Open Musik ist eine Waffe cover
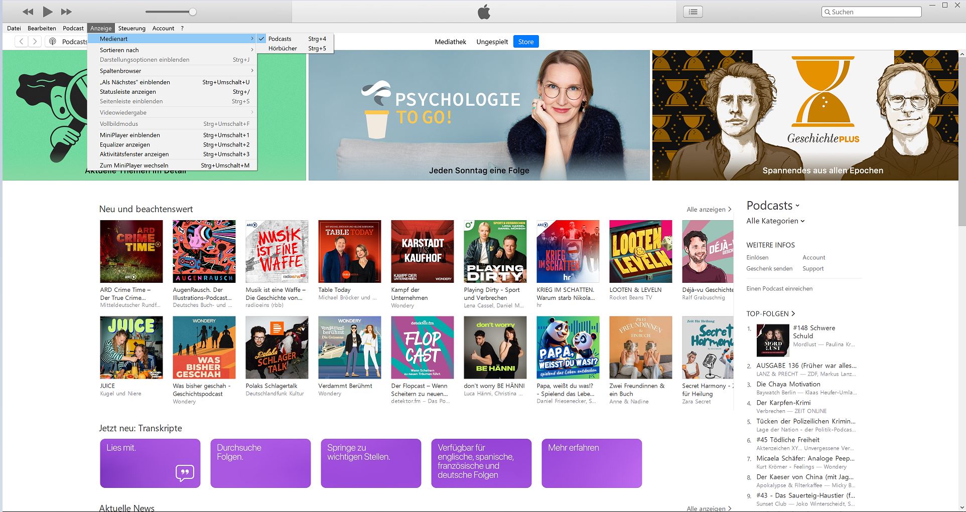 click(x=277, y=251)
